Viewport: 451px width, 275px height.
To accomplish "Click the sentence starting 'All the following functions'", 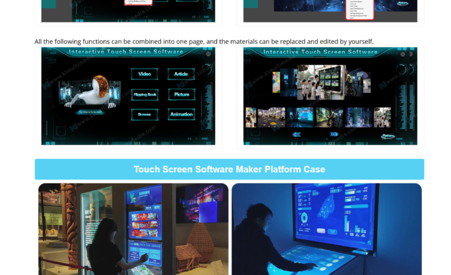I will coord(204,42).
